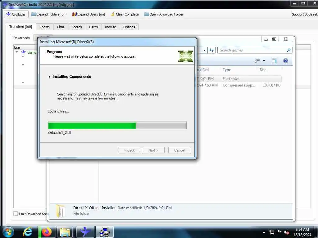Sort by the Size column in Explorer

coord(263,70)
